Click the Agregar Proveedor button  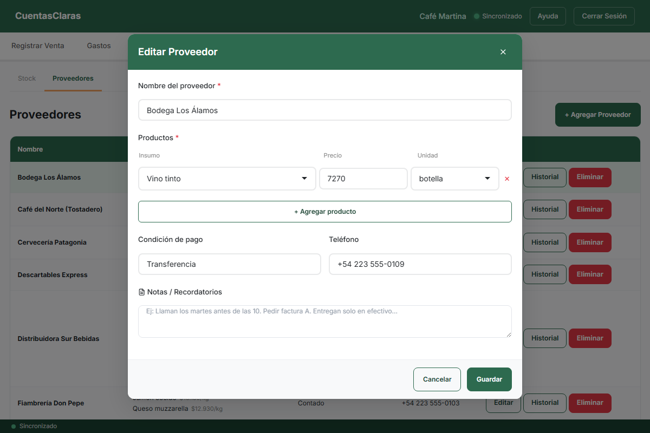(x=598, y=115)
